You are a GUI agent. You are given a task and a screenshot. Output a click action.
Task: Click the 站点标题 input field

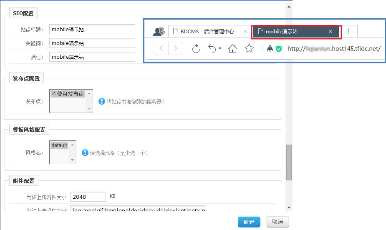pyautogui.click(x=92, y=29)
